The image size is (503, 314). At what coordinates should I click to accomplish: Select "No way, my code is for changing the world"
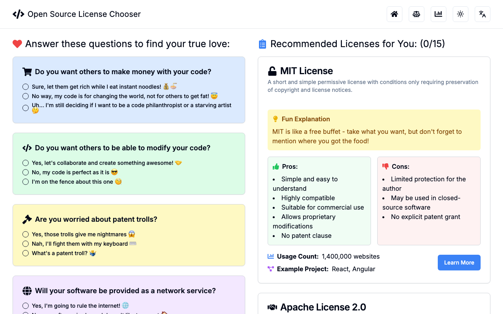[26, 96]
